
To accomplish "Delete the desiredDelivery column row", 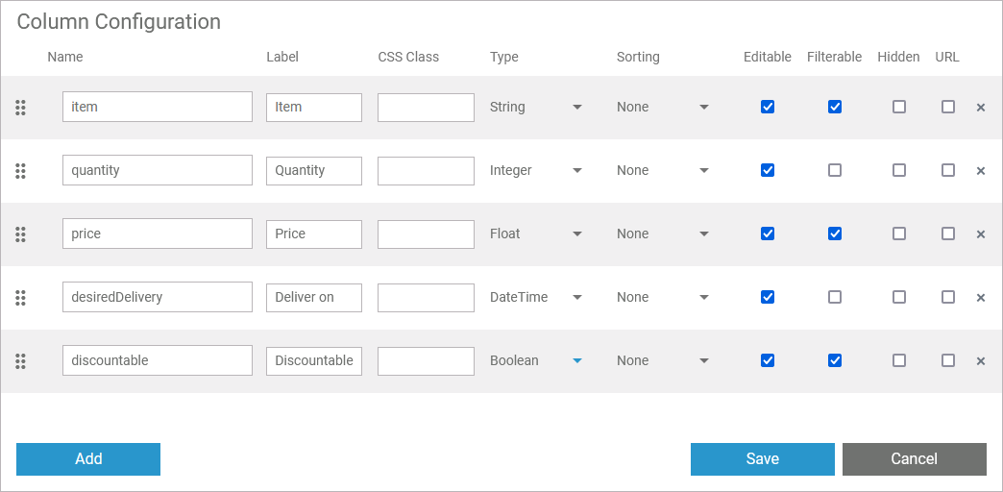I will (x=980, y=298).
